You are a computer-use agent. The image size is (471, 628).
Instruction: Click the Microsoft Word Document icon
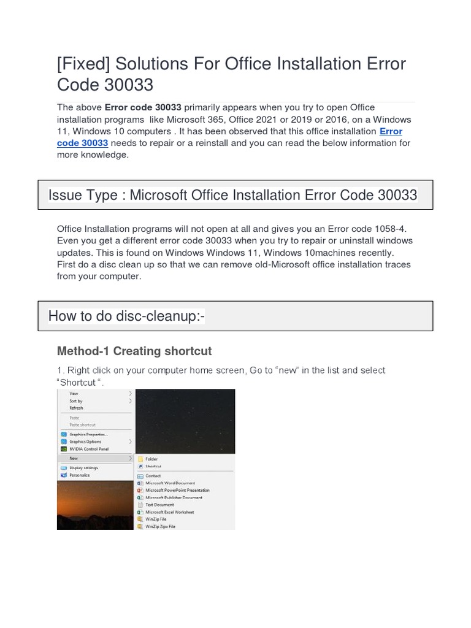140,483
